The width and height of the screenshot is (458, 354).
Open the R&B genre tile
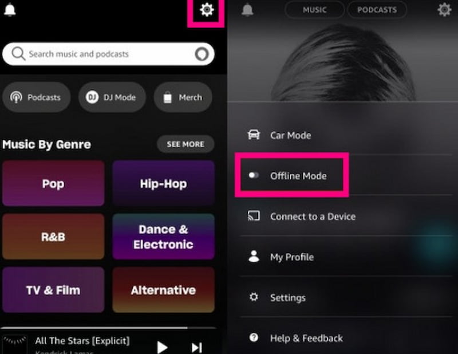pyautogui.click(x=53, y=236)
